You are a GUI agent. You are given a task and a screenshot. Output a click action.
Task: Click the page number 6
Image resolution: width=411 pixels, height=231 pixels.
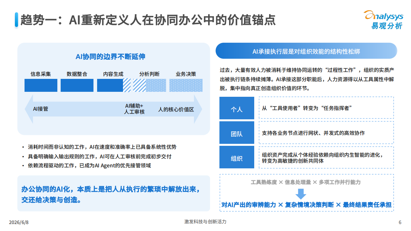(x=400, y=223)
